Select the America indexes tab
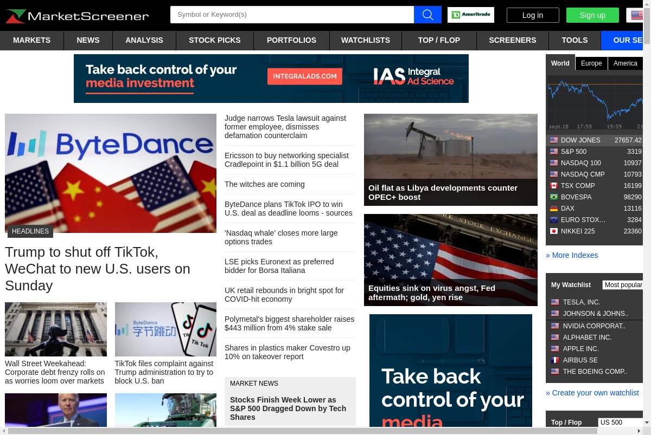The image size is (651, 435). click(x=625, y=63)
